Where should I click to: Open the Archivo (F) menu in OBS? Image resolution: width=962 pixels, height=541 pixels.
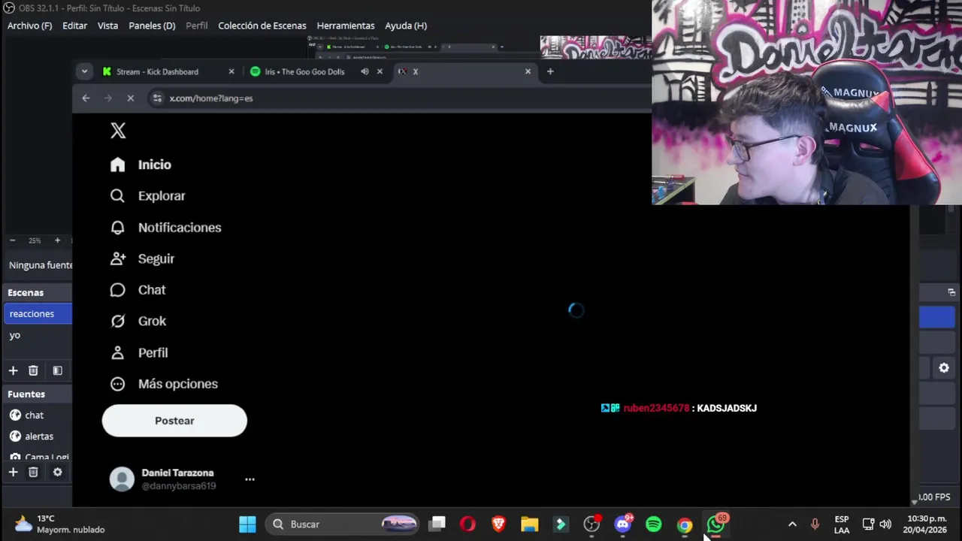click(30, 26)
